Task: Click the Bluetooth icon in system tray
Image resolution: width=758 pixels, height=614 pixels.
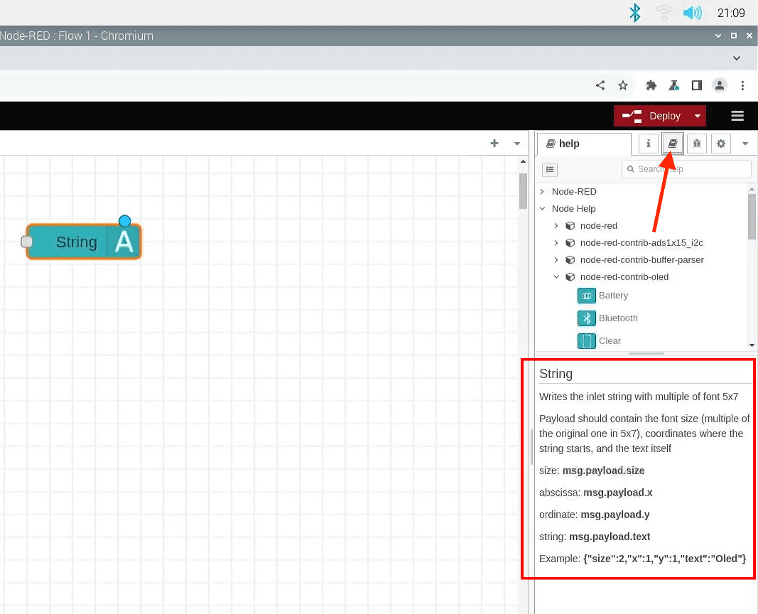Action: point(635,13)
